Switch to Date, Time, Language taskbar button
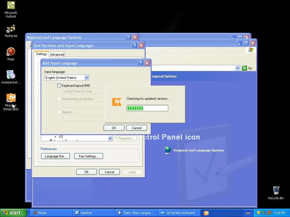Image resolution: width=290 pixels, height=217 pixels. click(136, 213)
